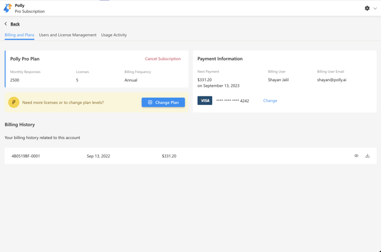Click the masked card number ending 4242
381x252 pixels.
tap(233, 101)
